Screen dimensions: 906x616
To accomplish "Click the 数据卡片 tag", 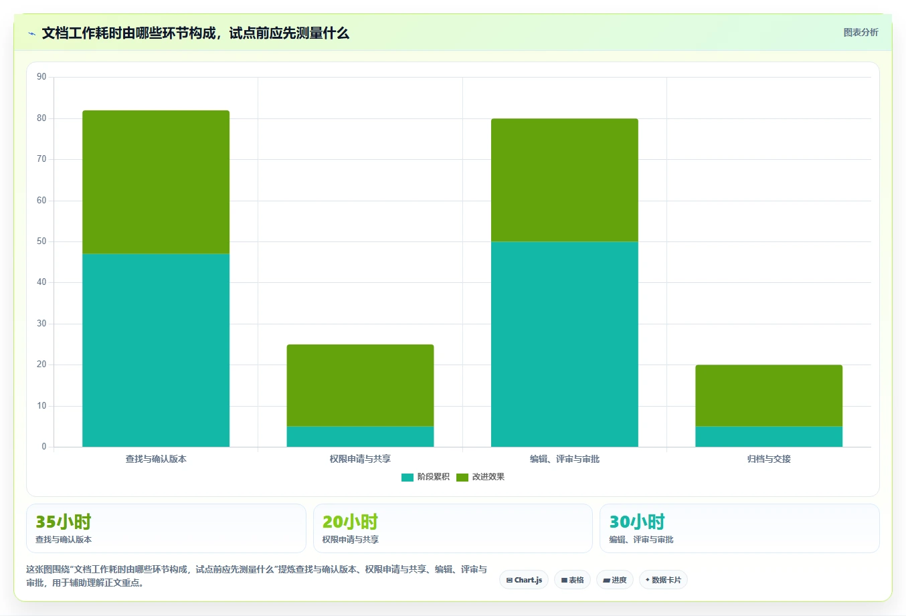I will (663, 580).
